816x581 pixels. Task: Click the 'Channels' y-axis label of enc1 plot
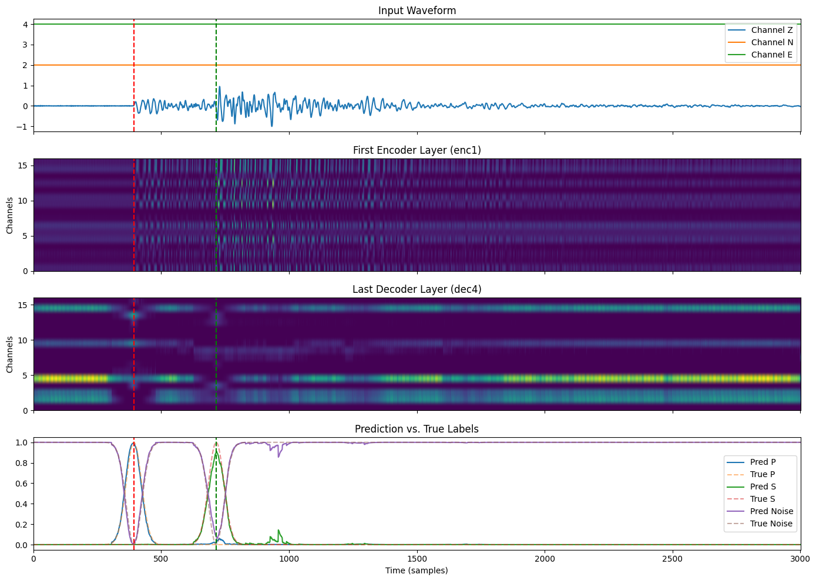(10, 215)
